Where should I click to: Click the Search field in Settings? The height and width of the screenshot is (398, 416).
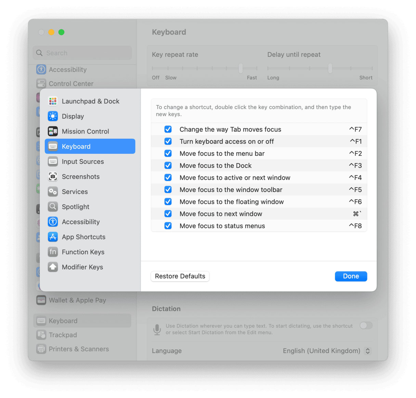click(x=82, y=53)
